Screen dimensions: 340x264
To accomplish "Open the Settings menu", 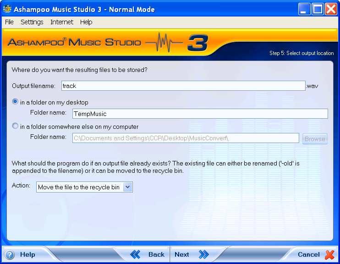I will point(32,22).
